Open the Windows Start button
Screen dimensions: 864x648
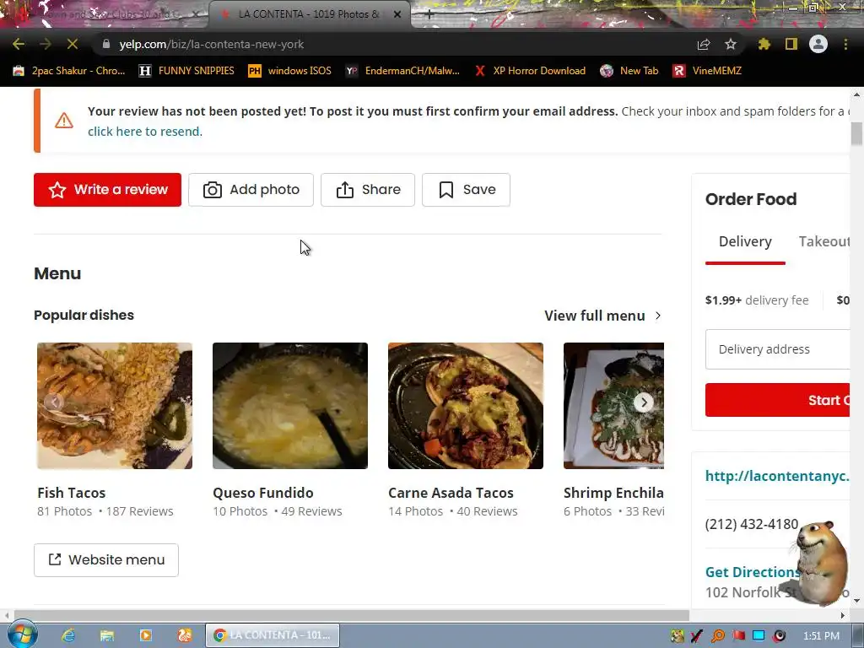[22, 634]
